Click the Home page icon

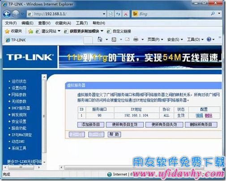coord(100,39)
